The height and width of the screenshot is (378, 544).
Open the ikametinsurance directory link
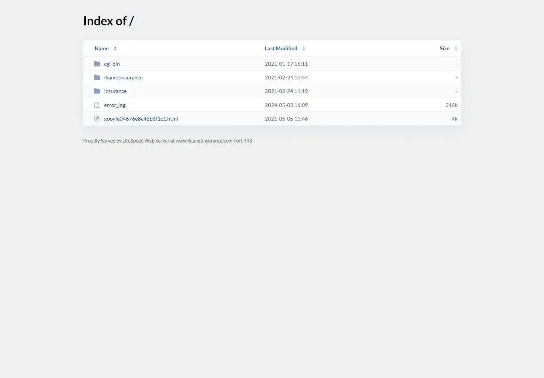(x=124, y=77)
